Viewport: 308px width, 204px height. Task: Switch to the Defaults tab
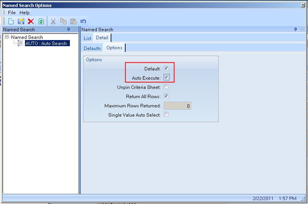coord(92,48)
